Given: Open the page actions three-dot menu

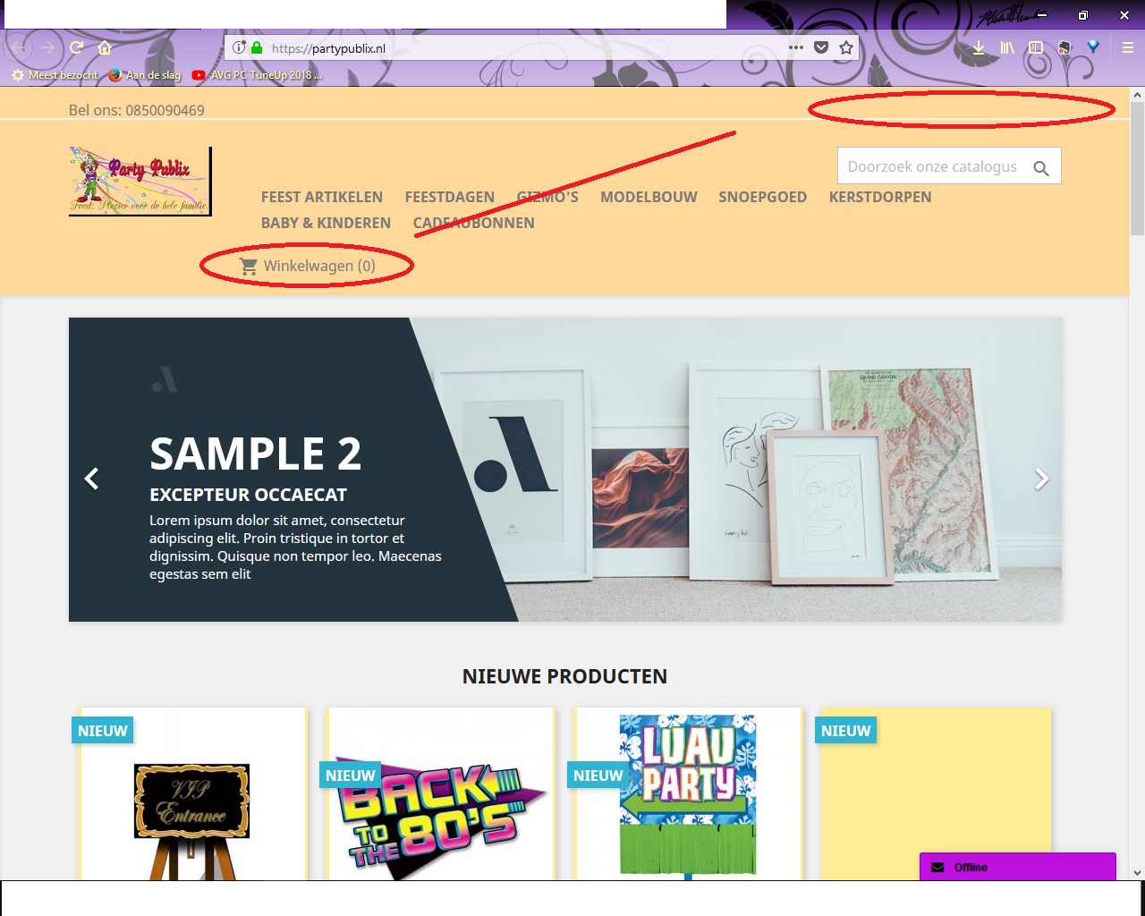Looking at the screenshot, I should click(795, 48).
